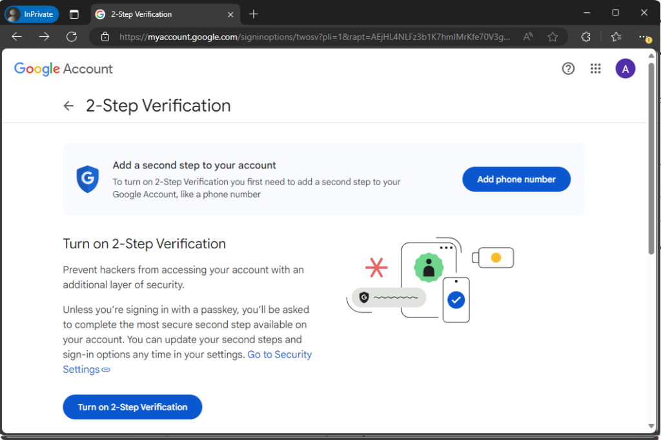Add page to favorites with star icon
The height and width of the screenshot is (440, 661).
pos(553,37)
